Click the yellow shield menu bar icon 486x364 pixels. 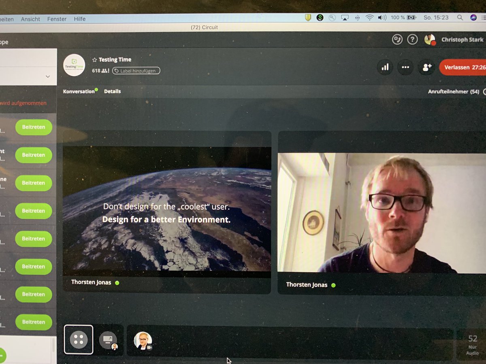pos(309,18)
